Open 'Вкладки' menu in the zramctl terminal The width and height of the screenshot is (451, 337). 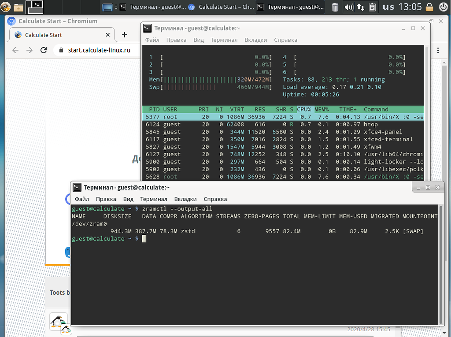185,199
